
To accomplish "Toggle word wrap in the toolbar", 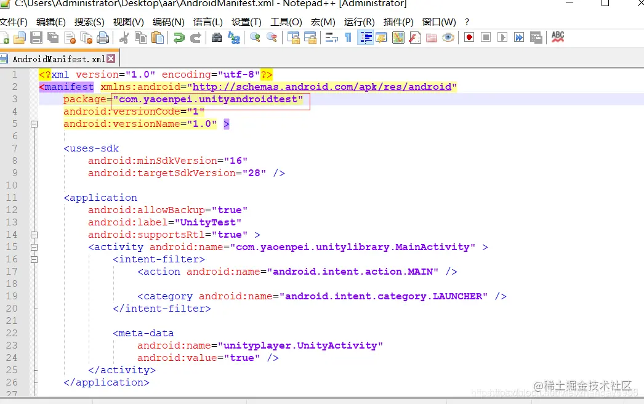I will point(331,38).
